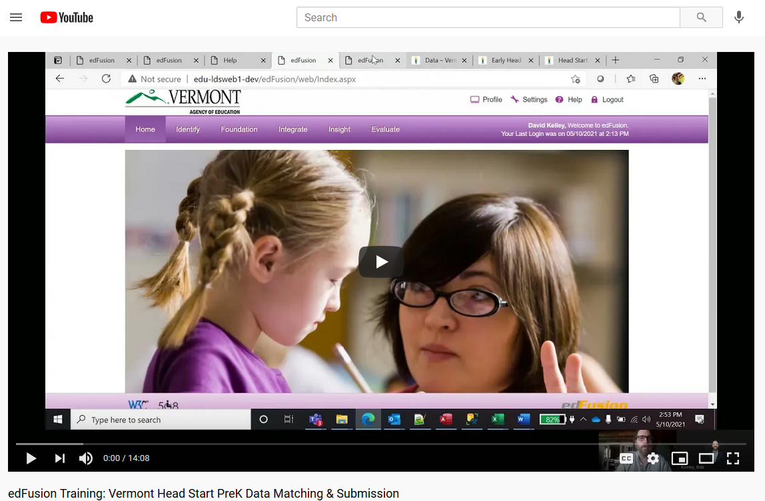
Task: Seek on the video progress bar
Action: (381, 444)
